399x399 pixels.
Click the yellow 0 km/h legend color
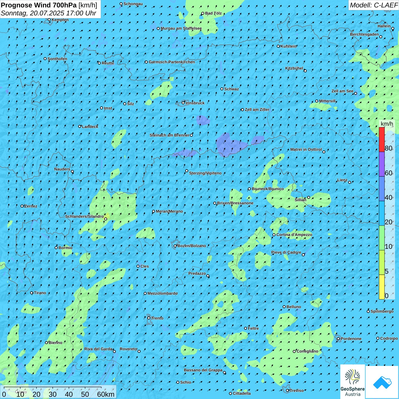tap(382, 287)
